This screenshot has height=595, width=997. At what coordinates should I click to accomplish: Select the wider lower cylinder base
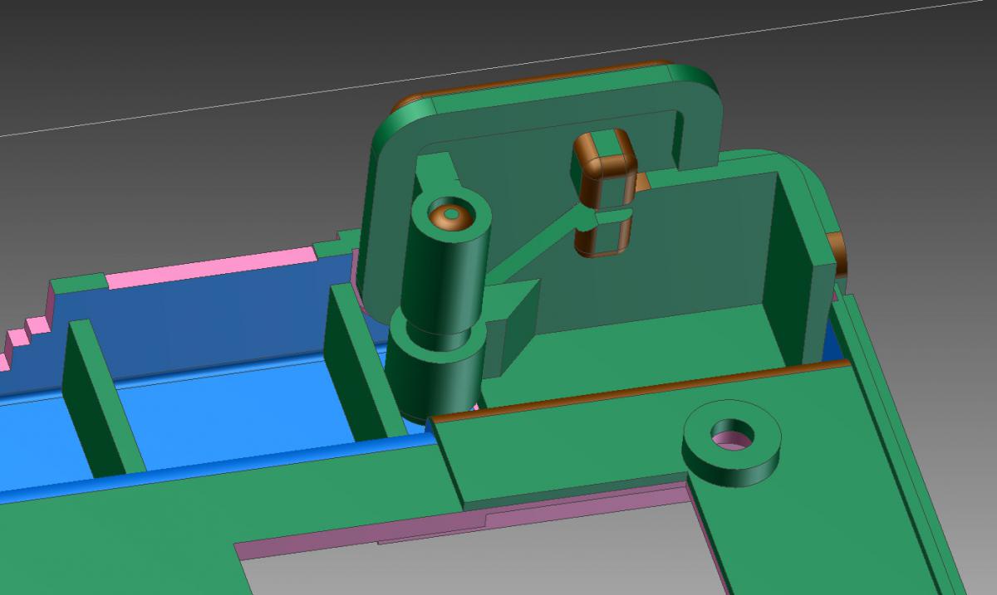424,373
